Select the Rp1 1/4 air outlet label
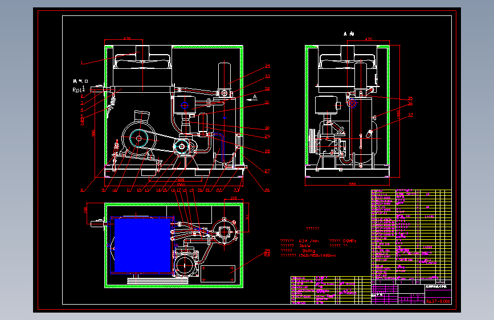494x320 pixels. pyautogui.click(x=79, y=89)
